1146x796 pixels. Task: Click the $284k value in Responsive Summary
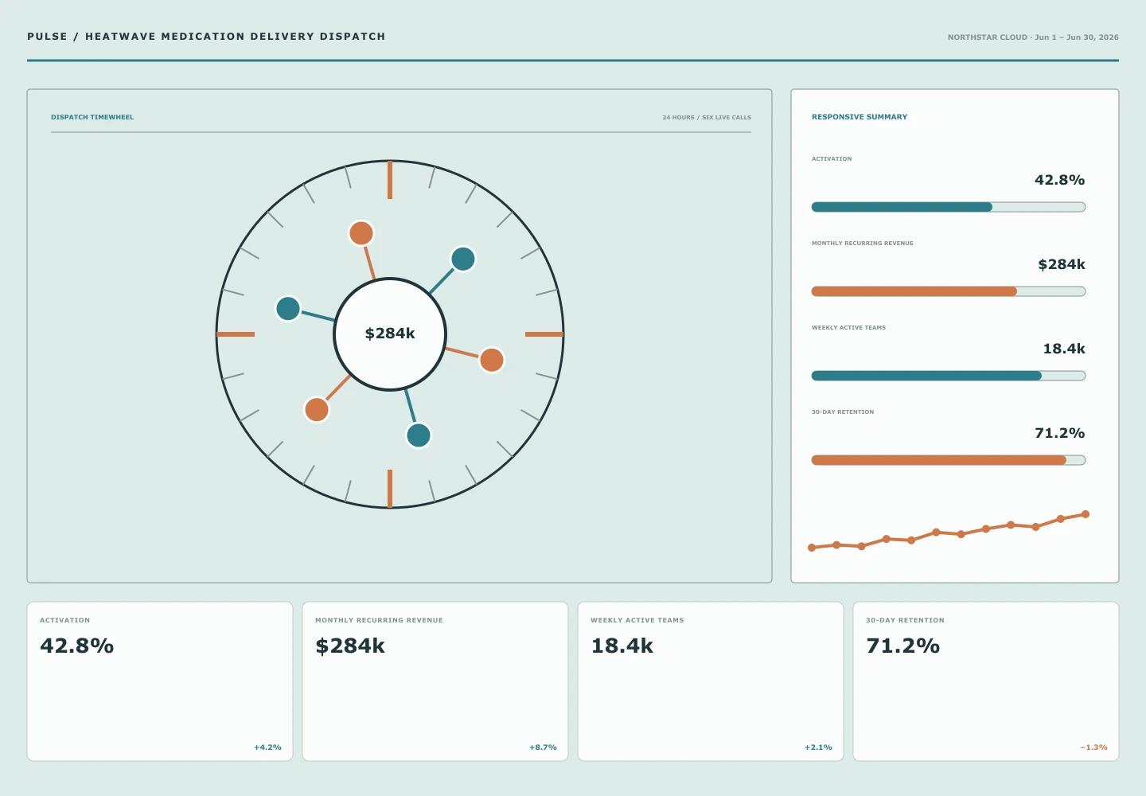[x=1062, y=264]
